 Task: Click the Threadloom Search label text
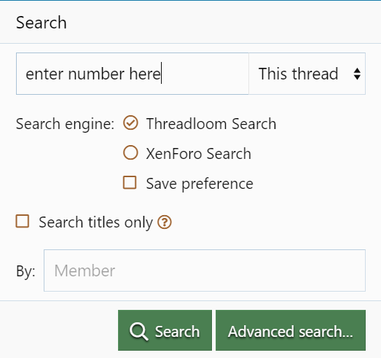pyautogui.click(x=211, y=124)
